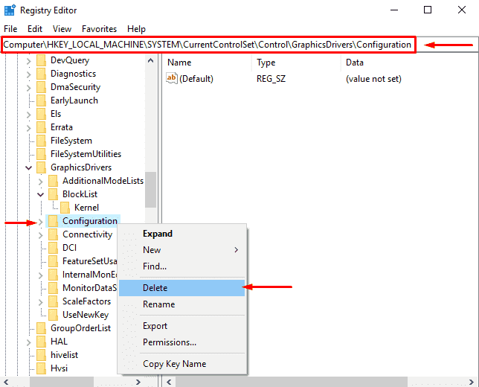Click the Connectivity folder icon
This screenshot has width=479, height=387.
tap(53, 234)
